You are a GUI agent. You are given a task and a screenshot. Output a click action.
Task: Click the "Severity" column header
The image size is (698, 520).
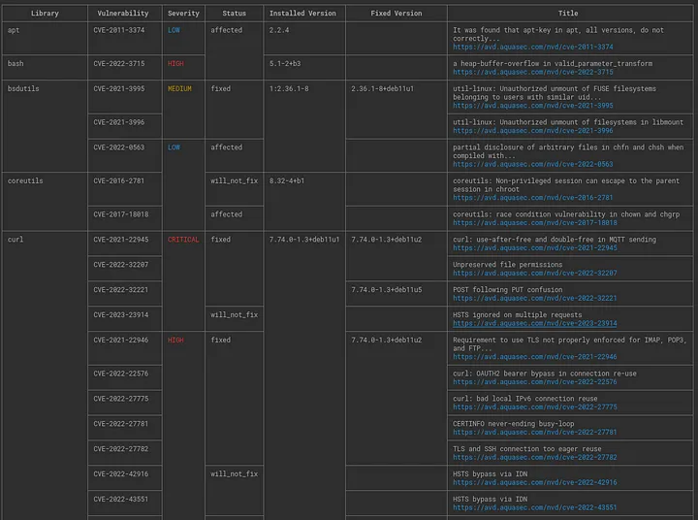(x=183, y=14)
